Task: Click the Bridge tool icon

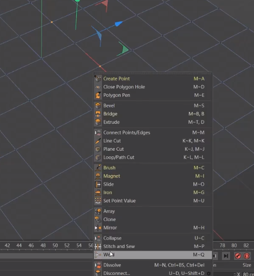Action: click(x=98, y=114)
